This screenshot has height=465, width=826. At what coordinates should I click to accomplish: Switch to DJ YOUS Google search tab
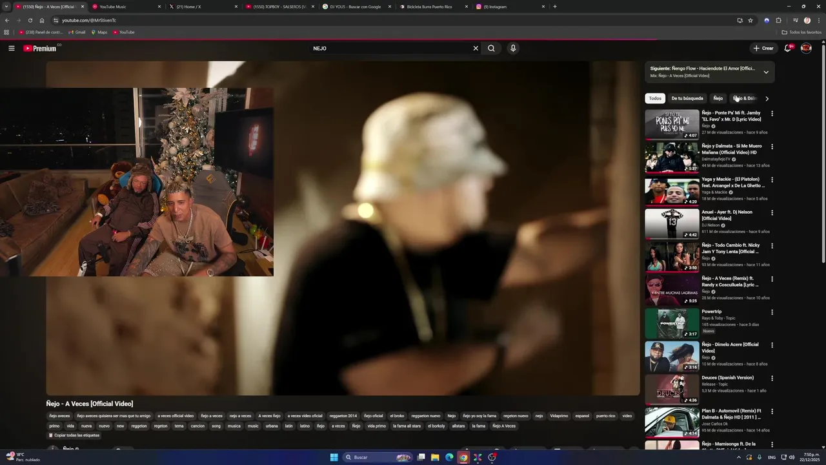coord(356,6)
